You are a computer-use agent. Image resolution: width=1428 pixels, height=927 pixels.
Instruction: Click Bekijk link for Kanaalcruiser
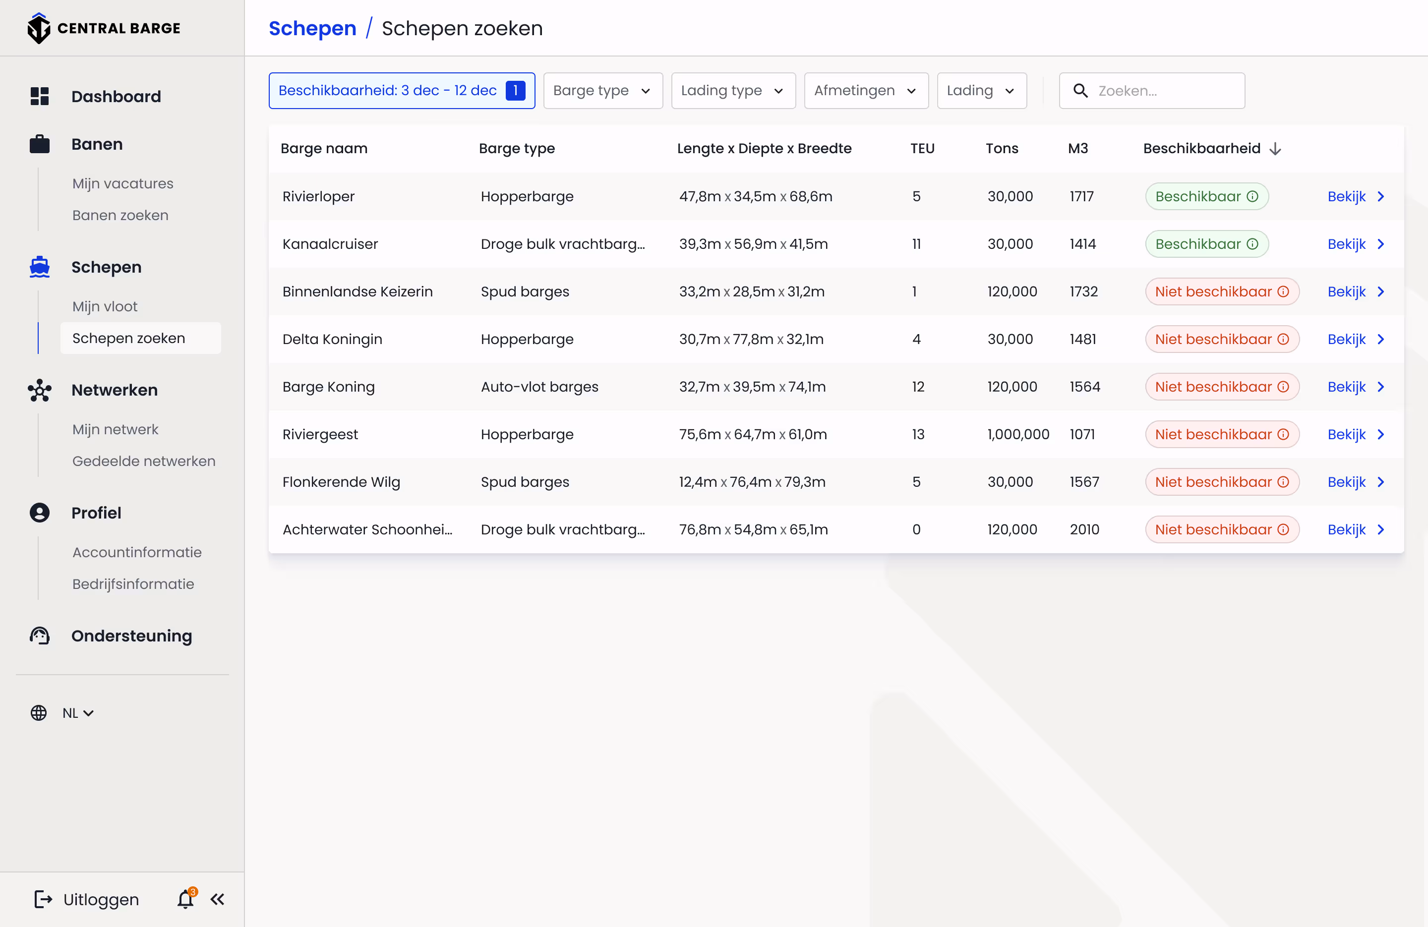(1346, 243)
